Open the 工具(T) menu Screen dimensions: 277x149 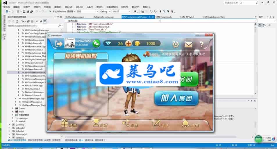(90, 7)
